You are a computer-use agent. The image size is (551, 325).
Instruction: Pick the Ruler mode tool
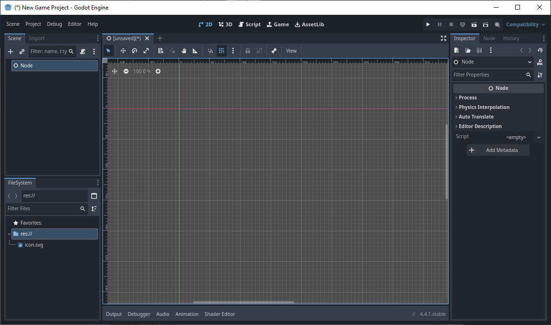195,51
